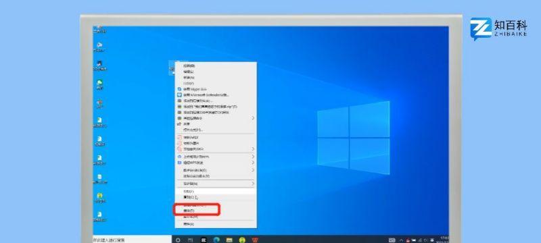Image resolution: width=541 pixels, height=243 pixels.
Task: Open Task View on the taskbar
Action: pos(191,240)
